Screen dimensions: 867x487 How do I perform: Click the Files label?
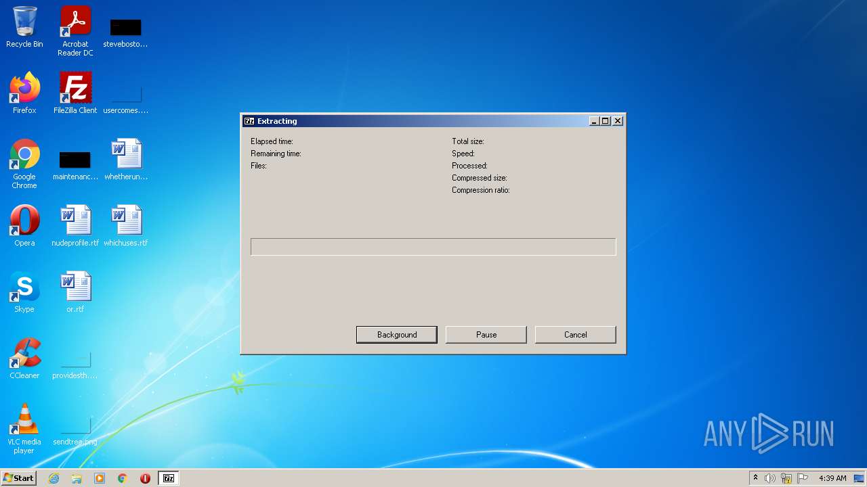click(259, 166)
